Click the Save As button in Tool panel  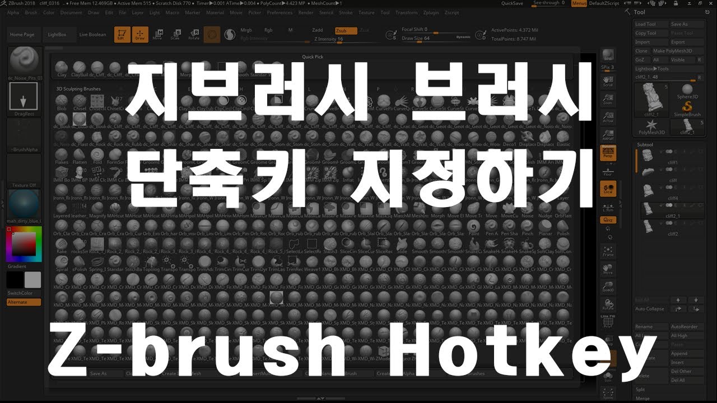tap(687, 24)
